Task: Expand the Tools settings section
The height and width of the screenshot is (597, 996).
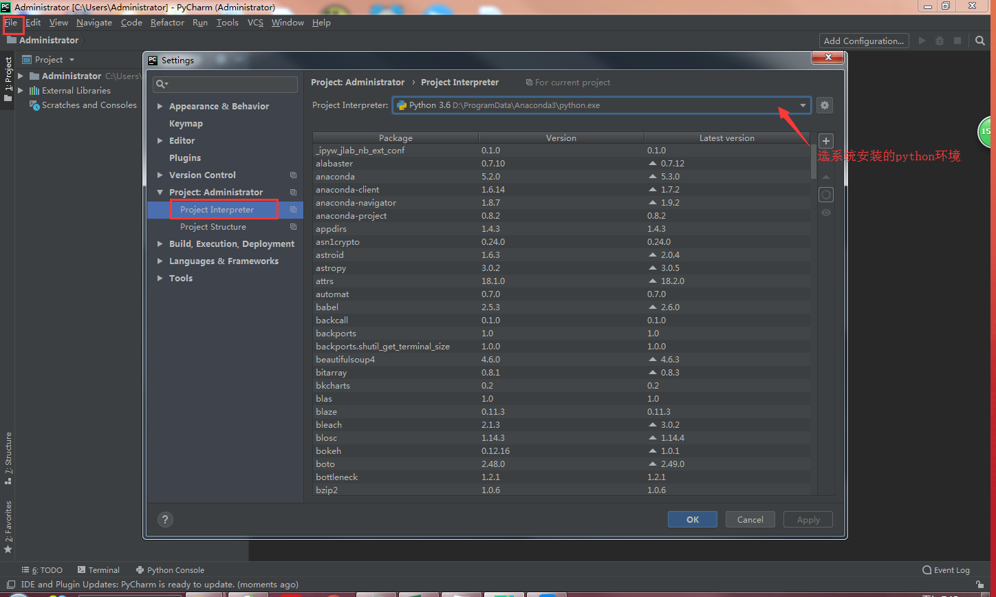Action: coord(160,278)
